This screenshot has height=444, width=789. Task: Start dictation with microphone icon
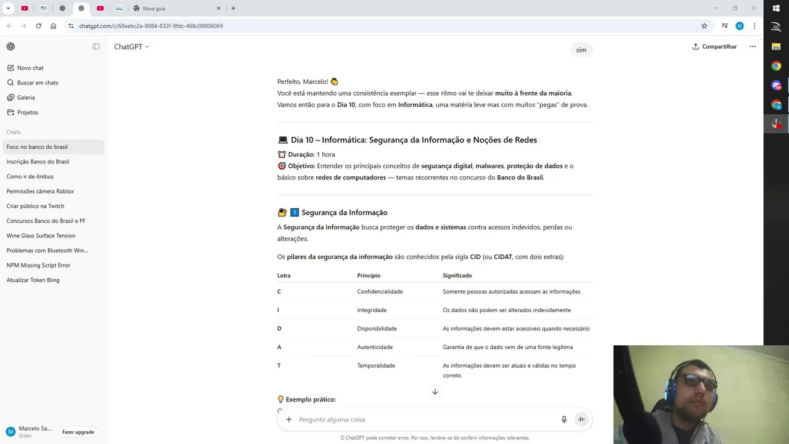coord(564,419)
